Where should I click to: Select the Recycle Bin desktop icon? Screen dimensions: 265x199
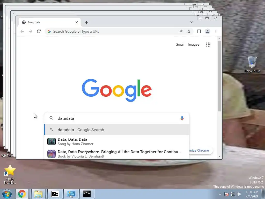[252, 64]
